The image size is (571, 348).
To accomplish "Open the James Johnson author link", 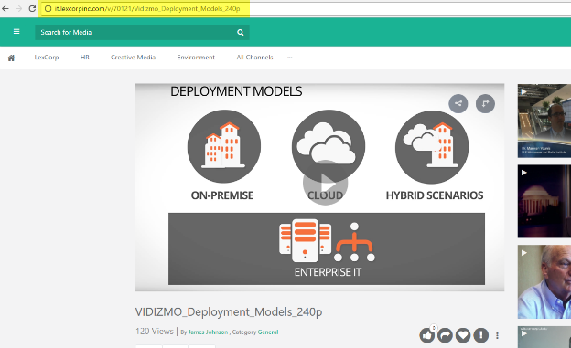I will [x=208, y=332].
